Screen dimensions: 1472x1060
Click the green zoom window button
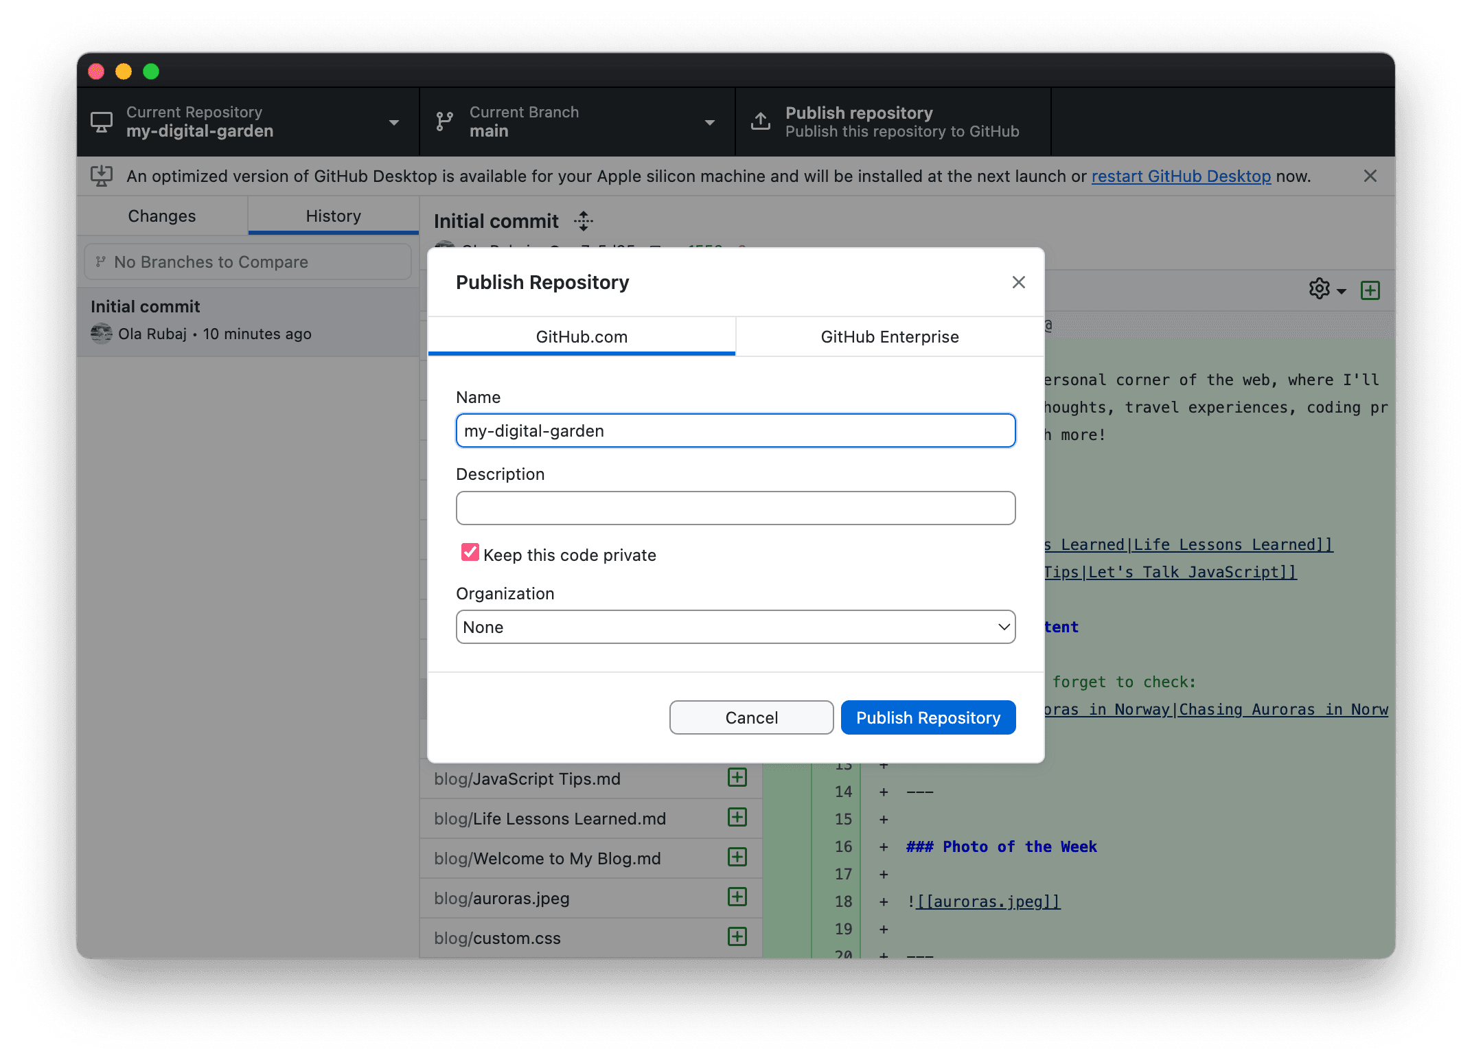click(151, 71)
